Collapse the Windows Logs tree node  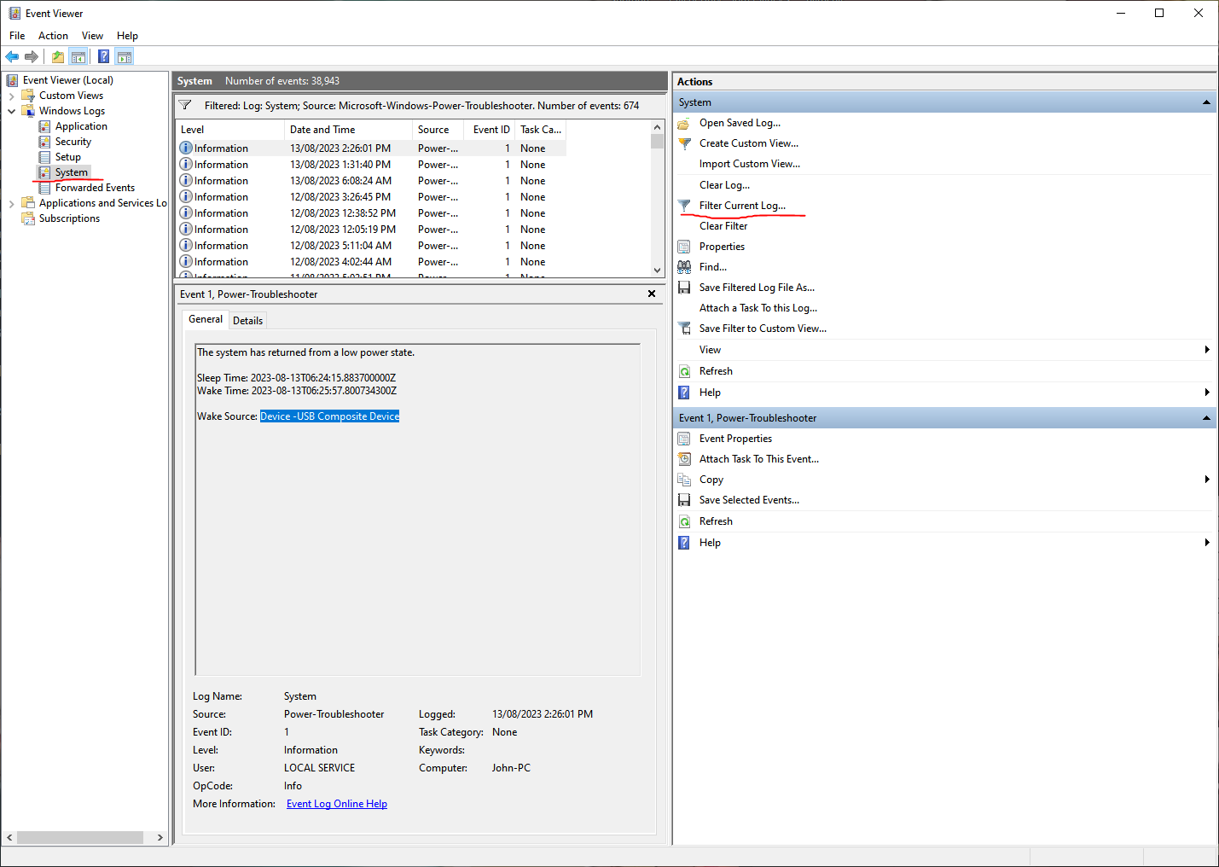coord(11,111)
